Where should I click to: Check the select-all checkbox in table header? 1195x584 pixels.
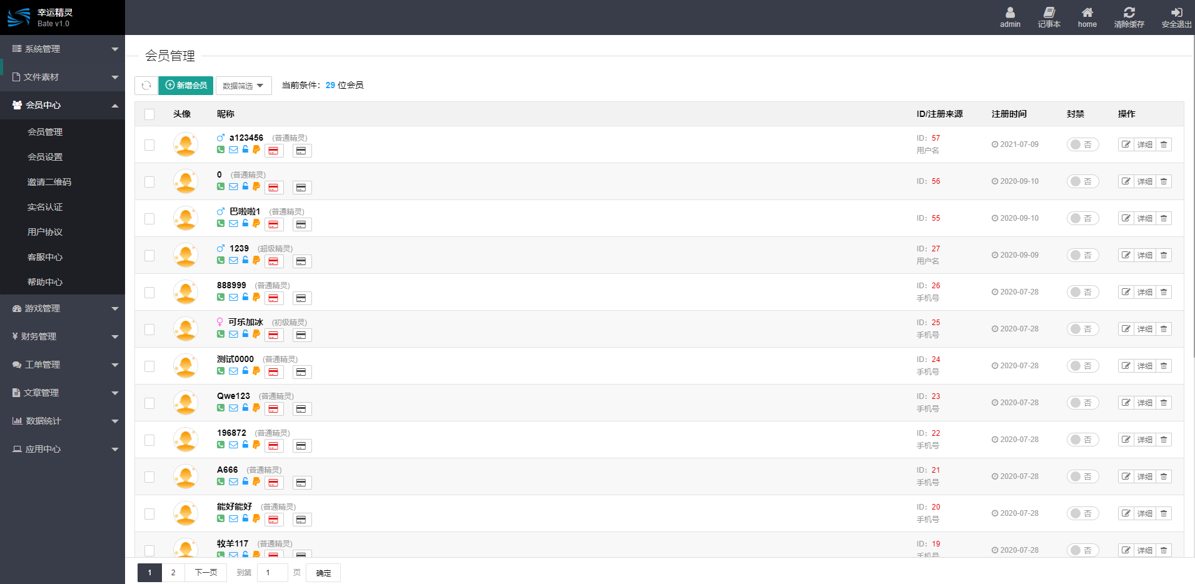[x=149, y=114]
